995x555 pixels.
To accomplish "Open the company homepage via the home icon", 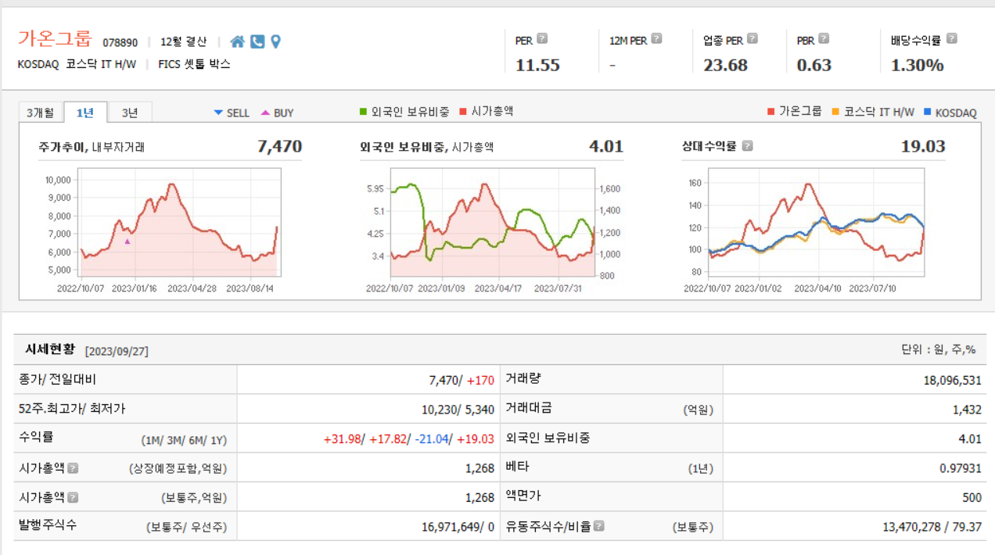I will pyautogui.click(x=238, y=41).
